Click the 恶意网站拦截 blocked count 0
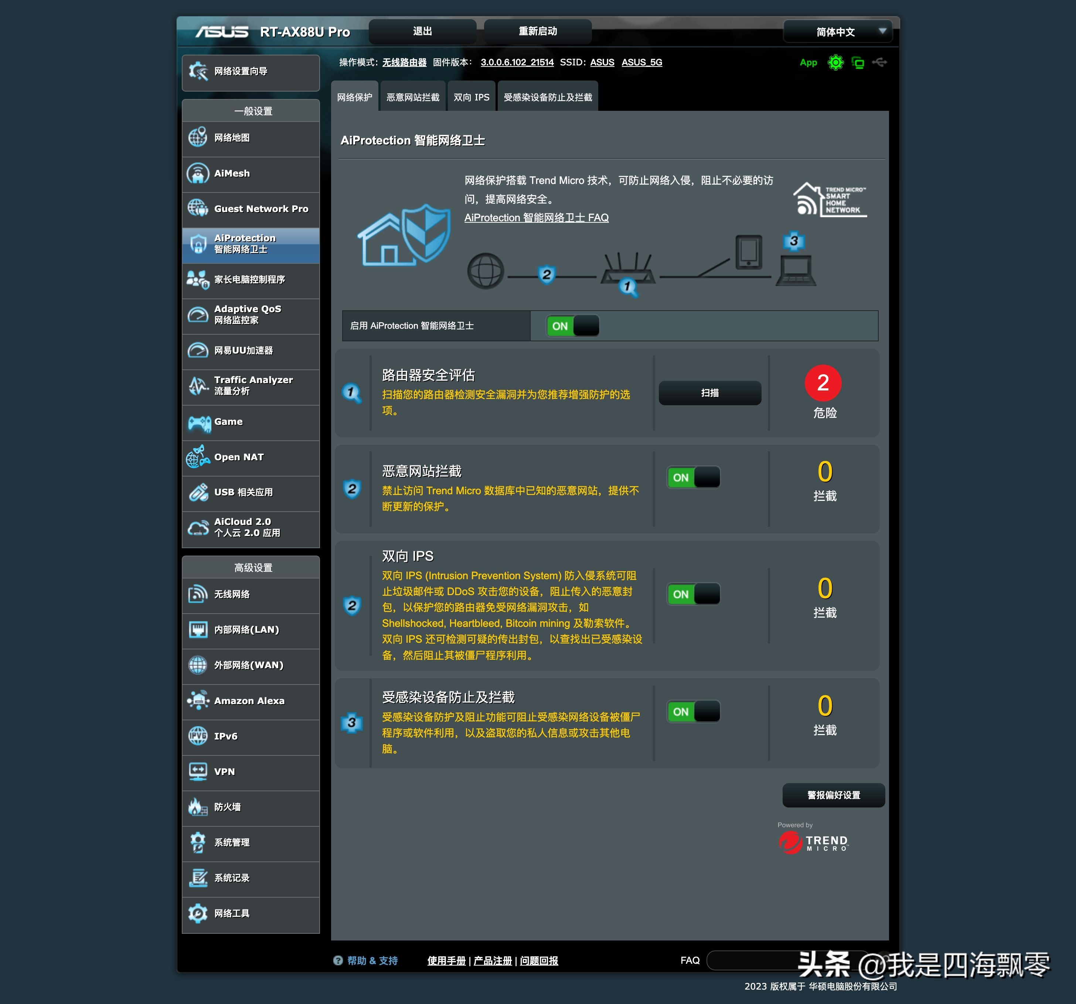 (x=825, y=472)
